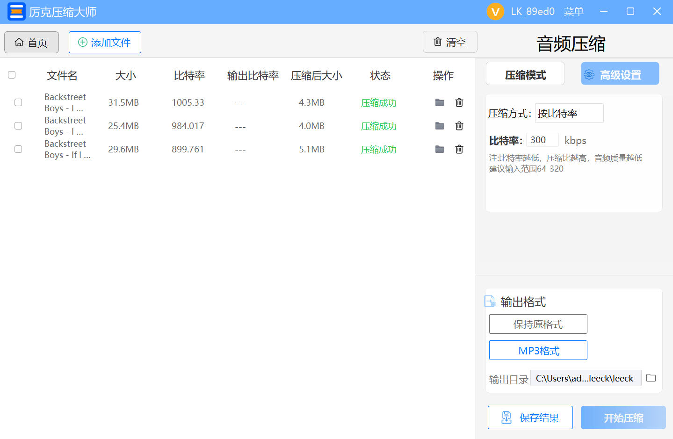Delete the 25.4MB file row
The image size is (673, 439).
459,126
